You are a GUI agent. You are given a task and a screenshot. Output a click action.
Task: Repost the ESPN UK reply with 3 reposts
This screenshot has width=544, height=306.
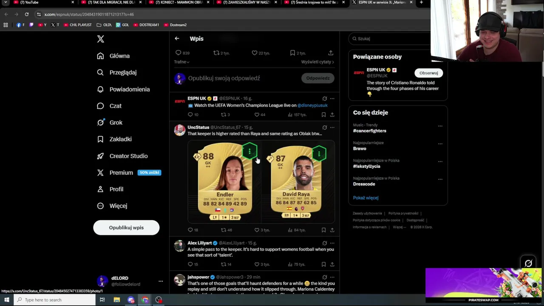click(225, 115)
